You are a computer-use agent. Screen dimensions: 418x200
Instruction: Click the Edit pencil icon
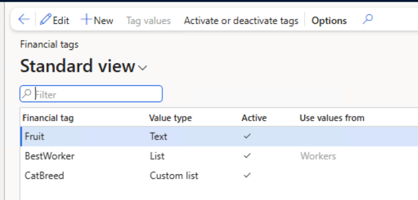coord(45,20)
